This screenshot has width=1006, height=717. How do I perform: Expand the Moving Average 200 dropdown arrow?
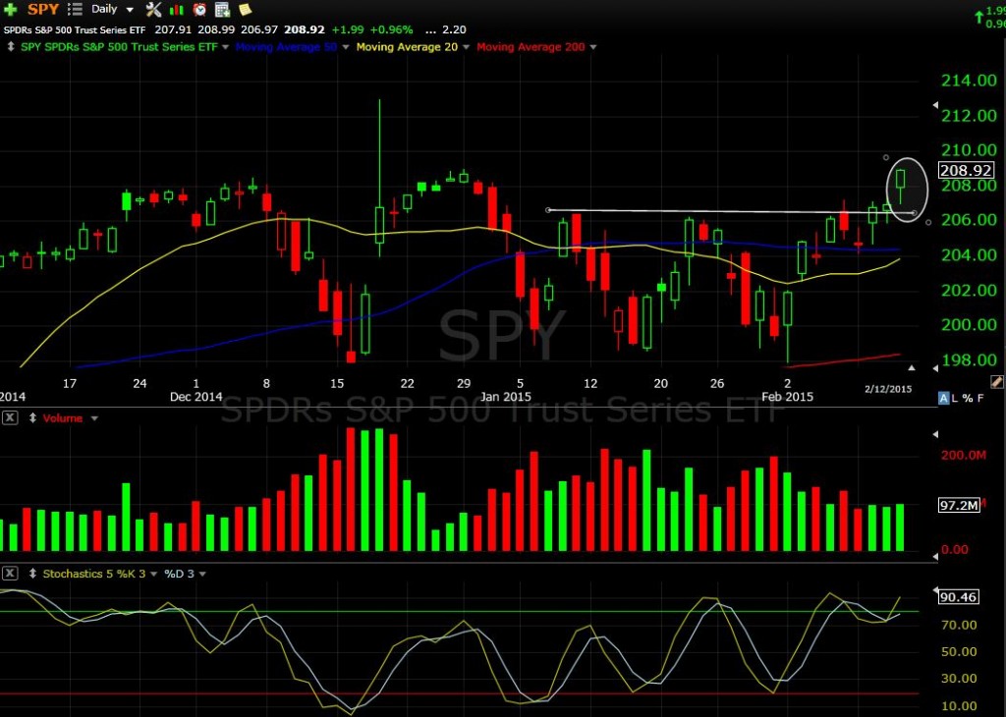pyautogui.click(x=592, y=47)
